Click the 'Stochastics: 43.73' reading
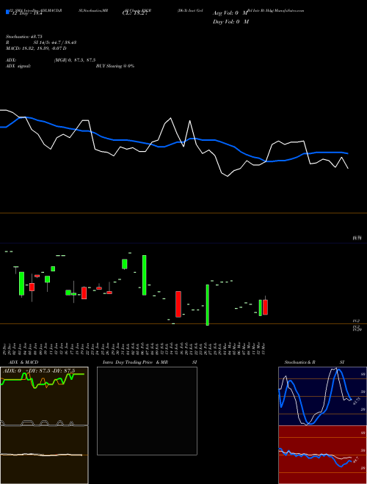This screenshot has width=367, height=484. pyautogui.click(x=24, y=37)
